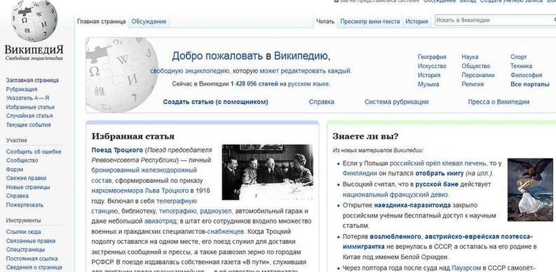Open Спецстраницы in the sidebar
Screen dimensions: 556x272
click(x=26, y=250)
